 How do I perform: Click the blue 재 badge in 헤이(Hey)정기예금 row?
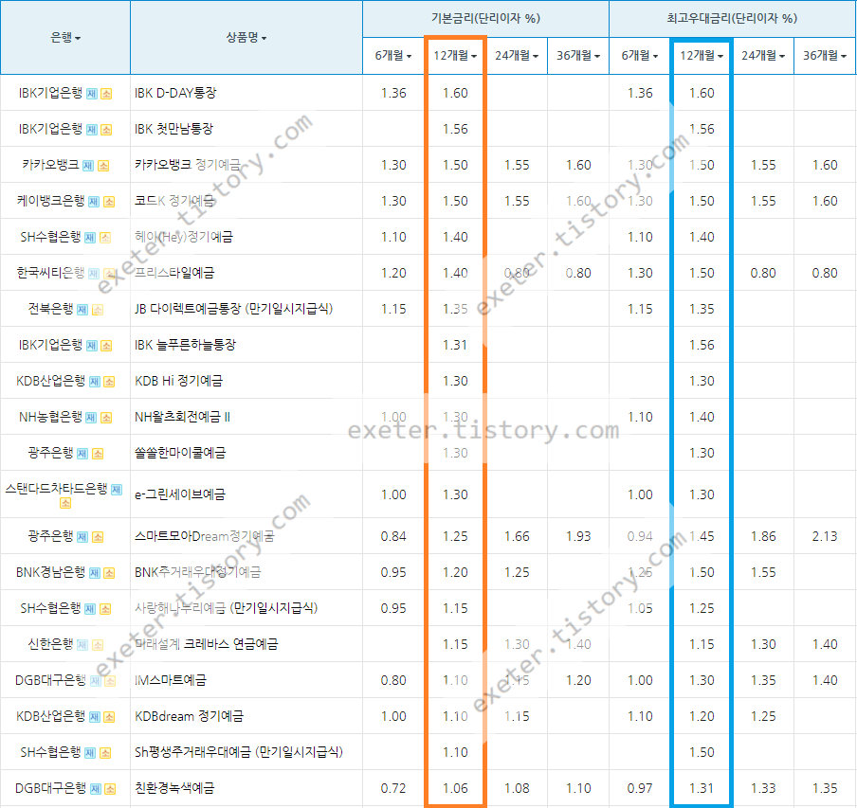90,238
